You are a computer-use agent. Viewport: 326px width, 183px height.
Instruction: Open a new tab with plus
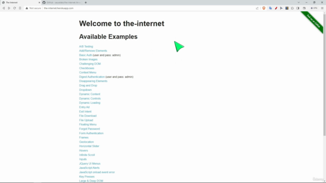pos(86,3)
